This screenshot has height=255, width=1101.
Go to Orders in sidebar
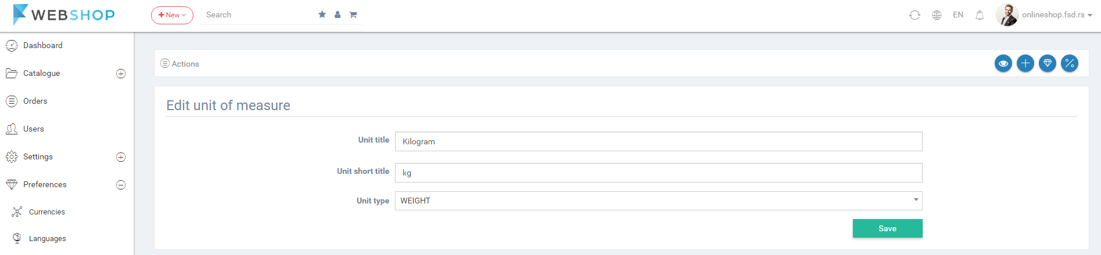(x=35, y=101)
